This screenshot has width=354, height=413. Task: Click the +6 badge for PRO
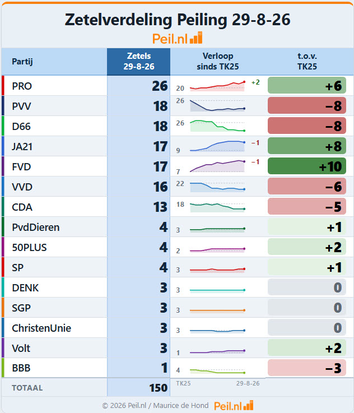(x=307, y=85)
